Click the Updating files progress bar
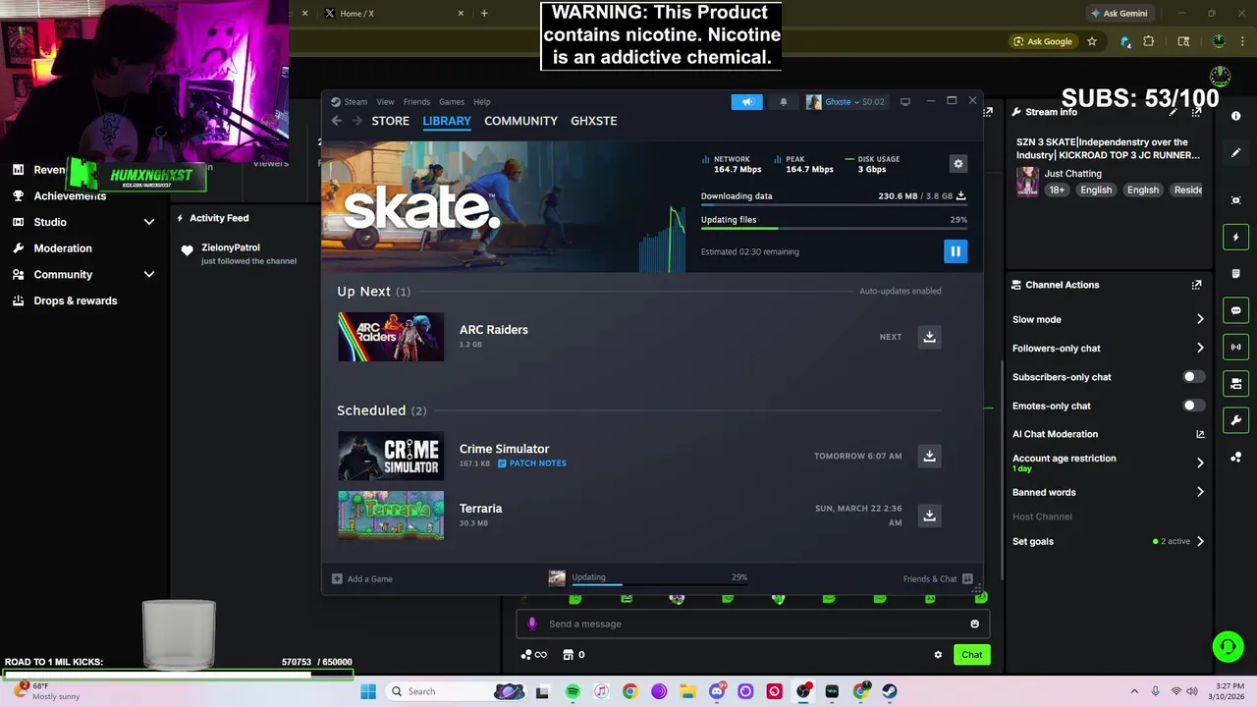Image resolution: width=1257 pixels, height=707 pixels. [x=834, y=228]
